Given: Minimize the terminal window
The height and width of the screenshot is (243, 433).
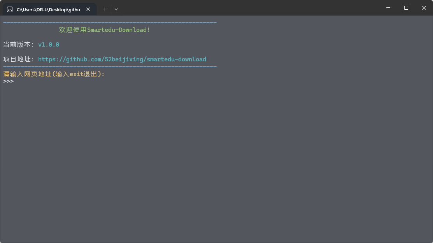Looking at the screenshot, I should coord(388,8).
